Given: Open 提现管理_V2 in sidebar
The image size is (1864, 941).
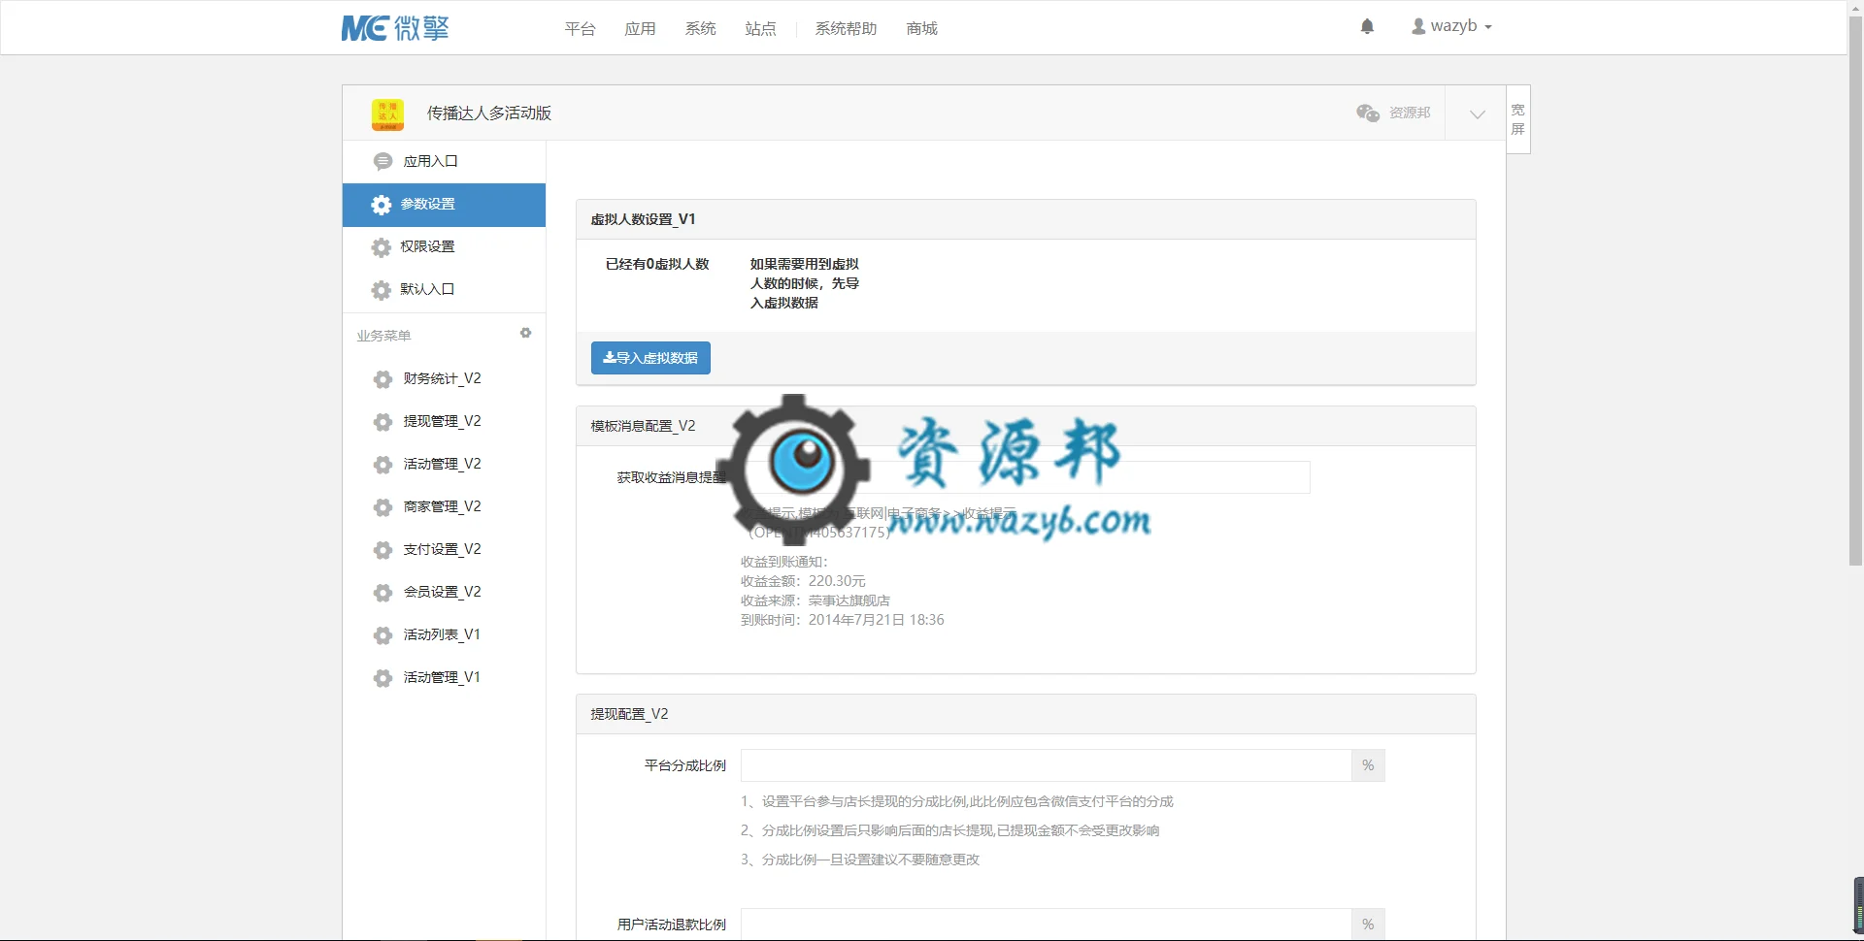Looking at the screenshot, I should pos(444,421).
